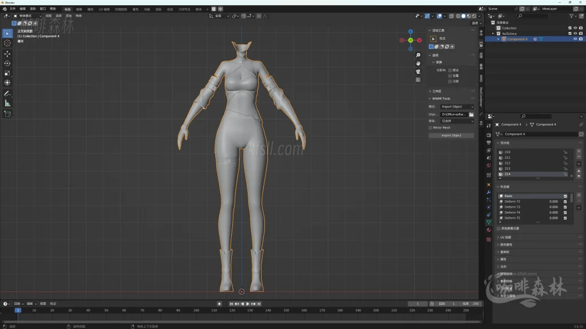
Task: Add a new vertex group plus button
Action: (x=579, y=151)
